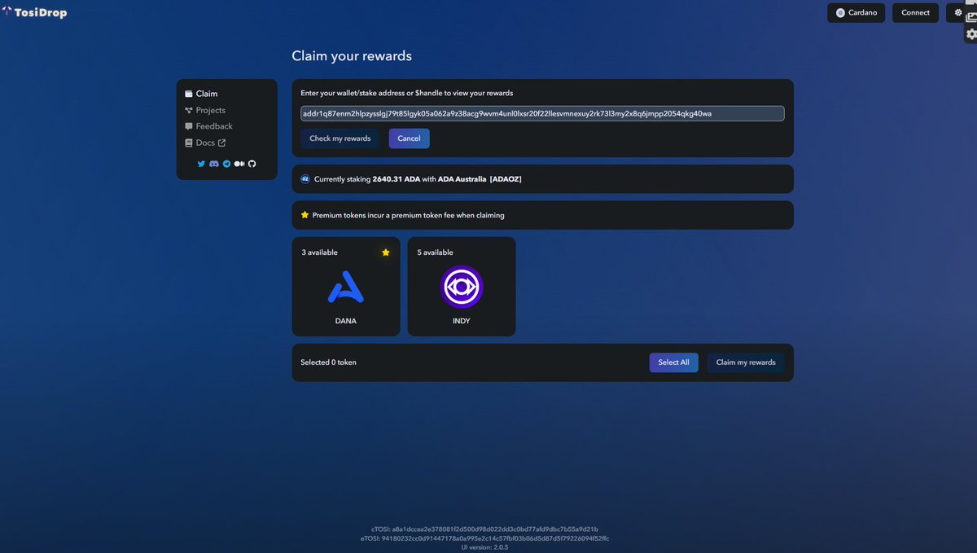Click the ADAOZ pool logo icon
The height and width of the screenshot is (553, 977).
305,178
